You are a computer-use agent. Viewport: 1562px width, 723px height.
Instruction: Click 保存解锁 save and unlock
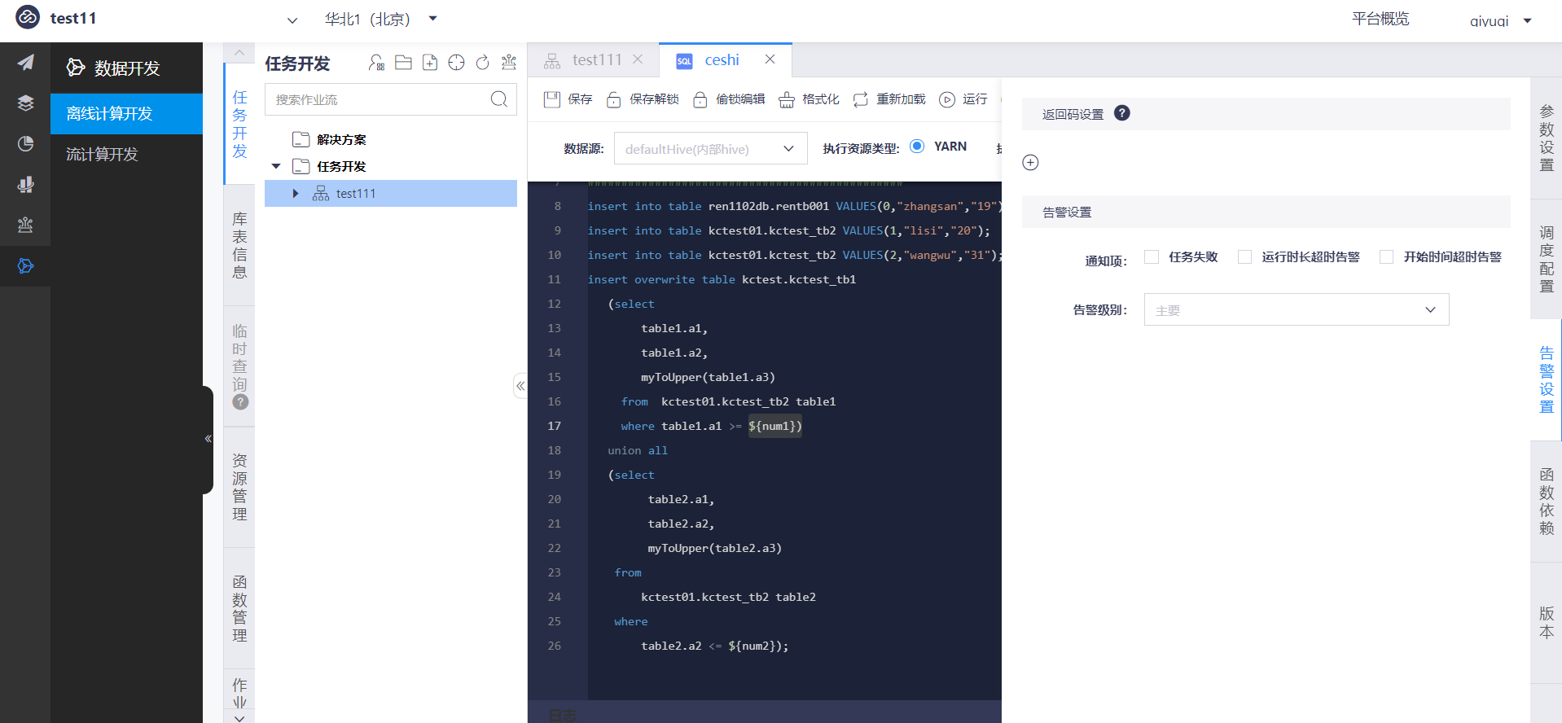[x=643, y=99]
